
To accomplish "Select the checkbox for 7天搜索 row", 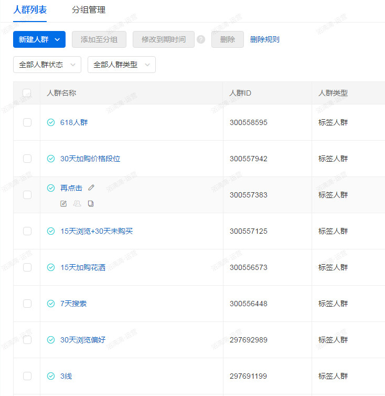I will click(x=27, y=304).
